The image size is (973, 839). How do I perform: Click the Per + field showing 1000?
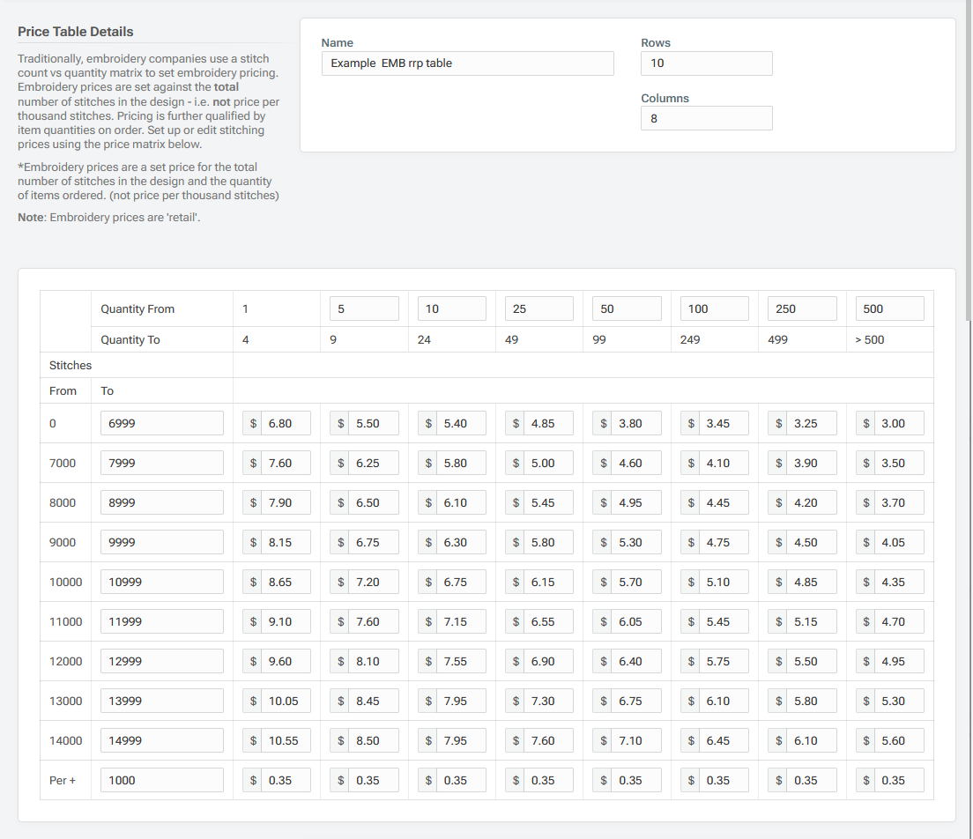(x=161, y=780)
